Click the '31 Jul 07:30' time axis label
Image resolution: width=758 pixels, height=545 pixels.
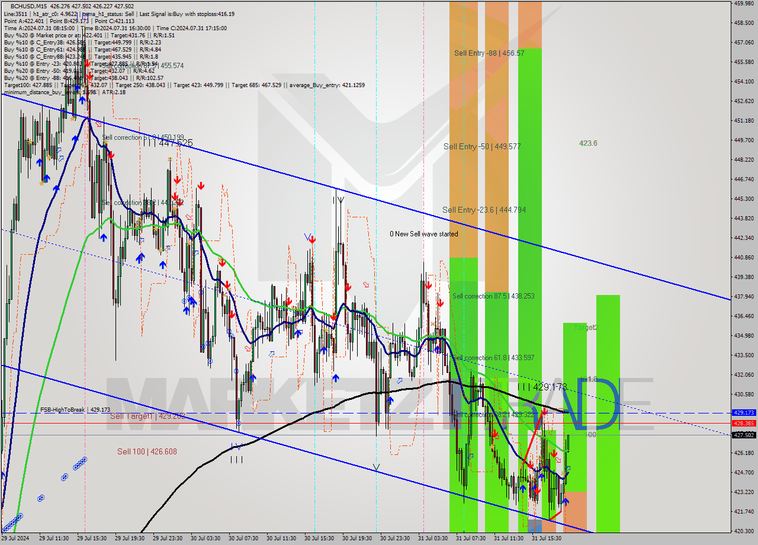click(470, 538)
